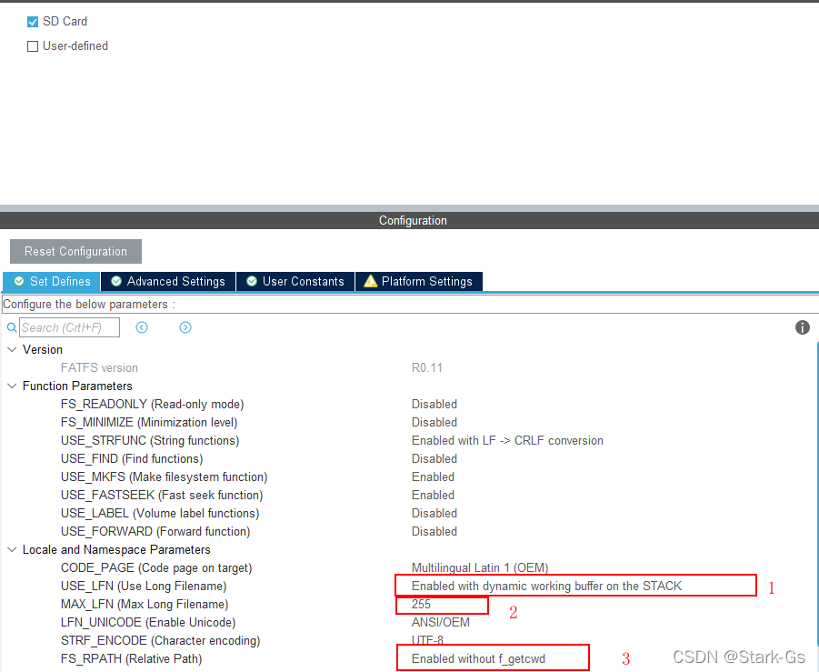The width and height of the screenshot is (819, 672).
Task: Collapse Locale and Namespace Parameters section
Action: pos(12,550)
